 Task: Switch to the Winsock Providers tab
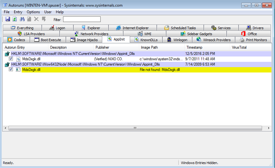pyautogui.click(x=214, y=40)
